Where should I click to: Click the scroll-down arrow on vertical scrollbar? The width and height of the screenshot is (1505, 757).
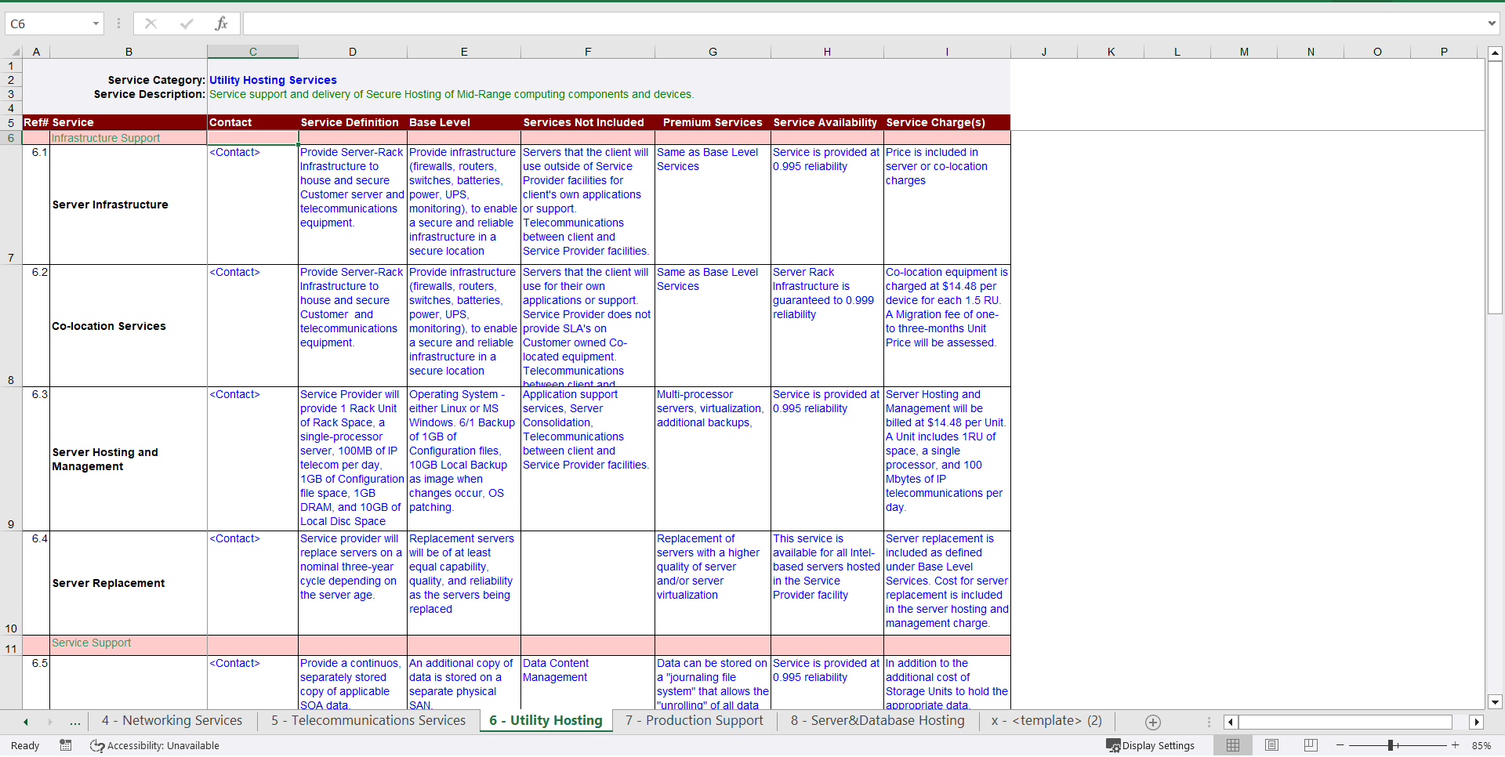click(x=1496, y=702)
